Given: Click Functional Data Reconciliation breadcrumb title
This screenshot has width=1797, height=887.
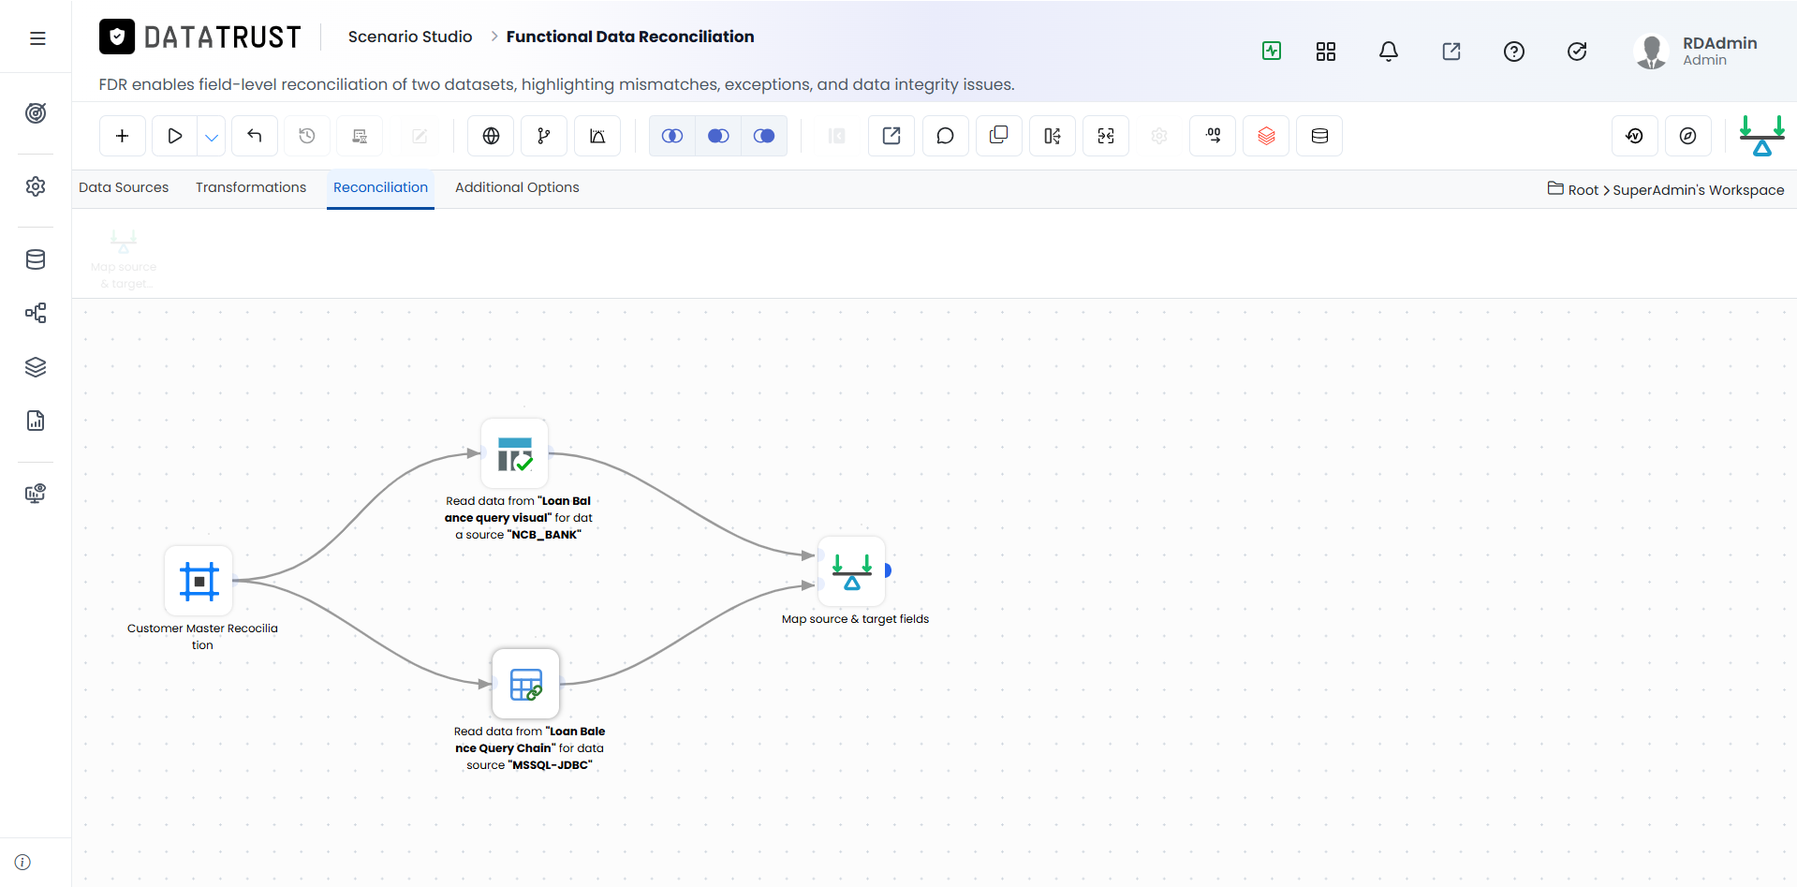Looking at the screenshot, I should tap(630, 37).
